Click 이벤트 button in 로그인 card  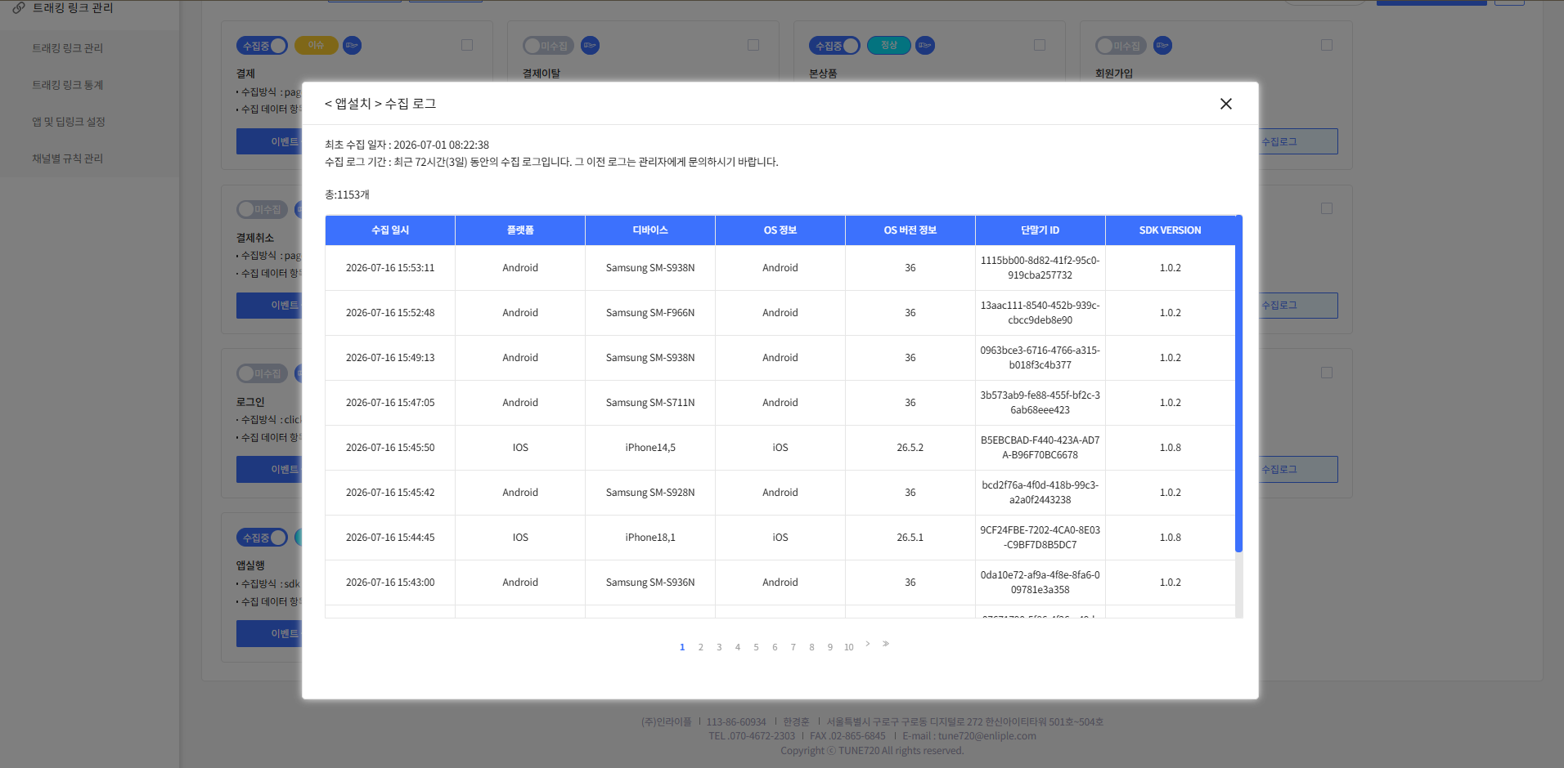269,469
